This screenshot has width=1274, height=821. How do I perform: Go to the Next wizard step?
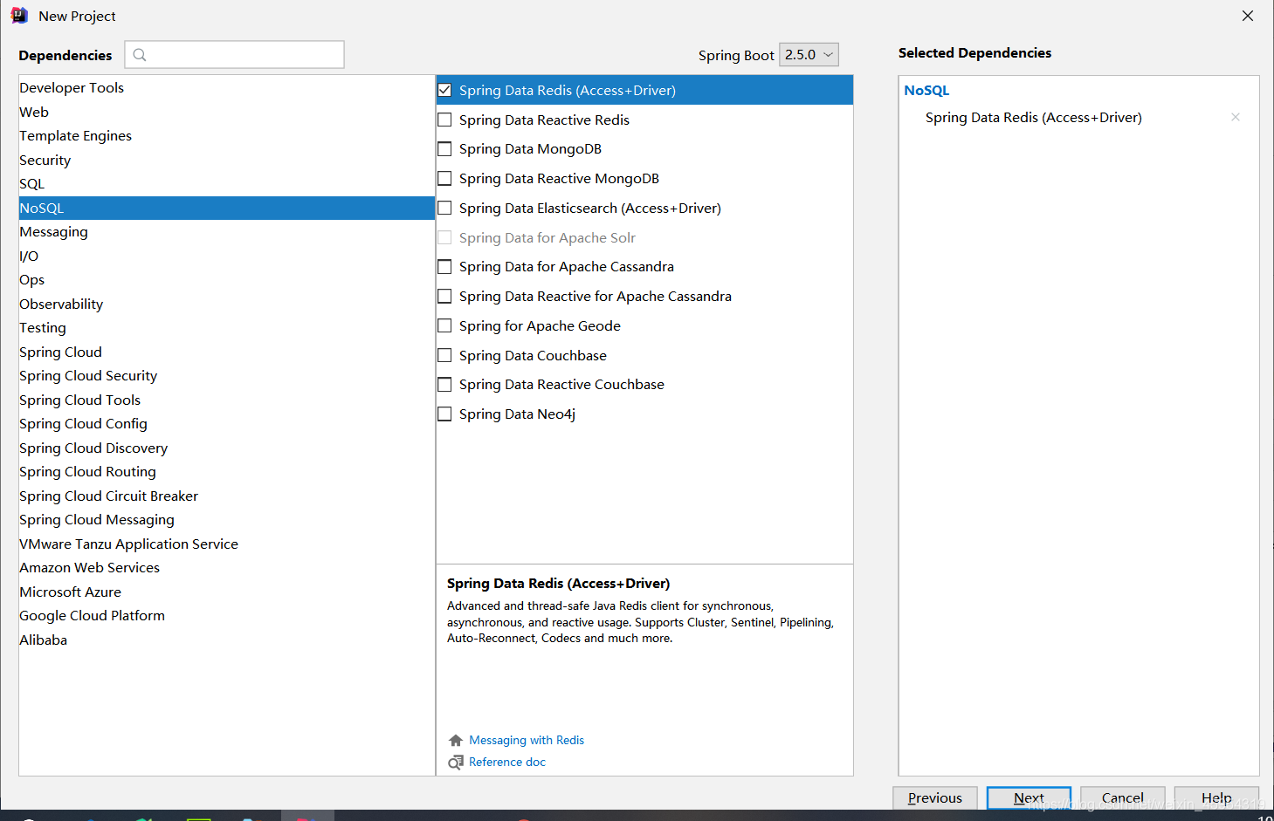1029,797
